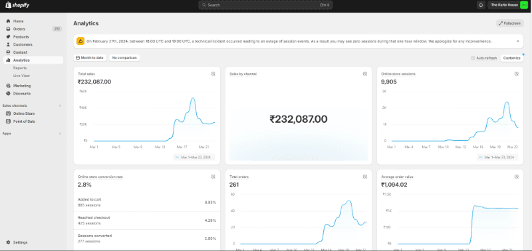Click the Home icon in sidebar
532x251 pixels.
click(8, 21)
